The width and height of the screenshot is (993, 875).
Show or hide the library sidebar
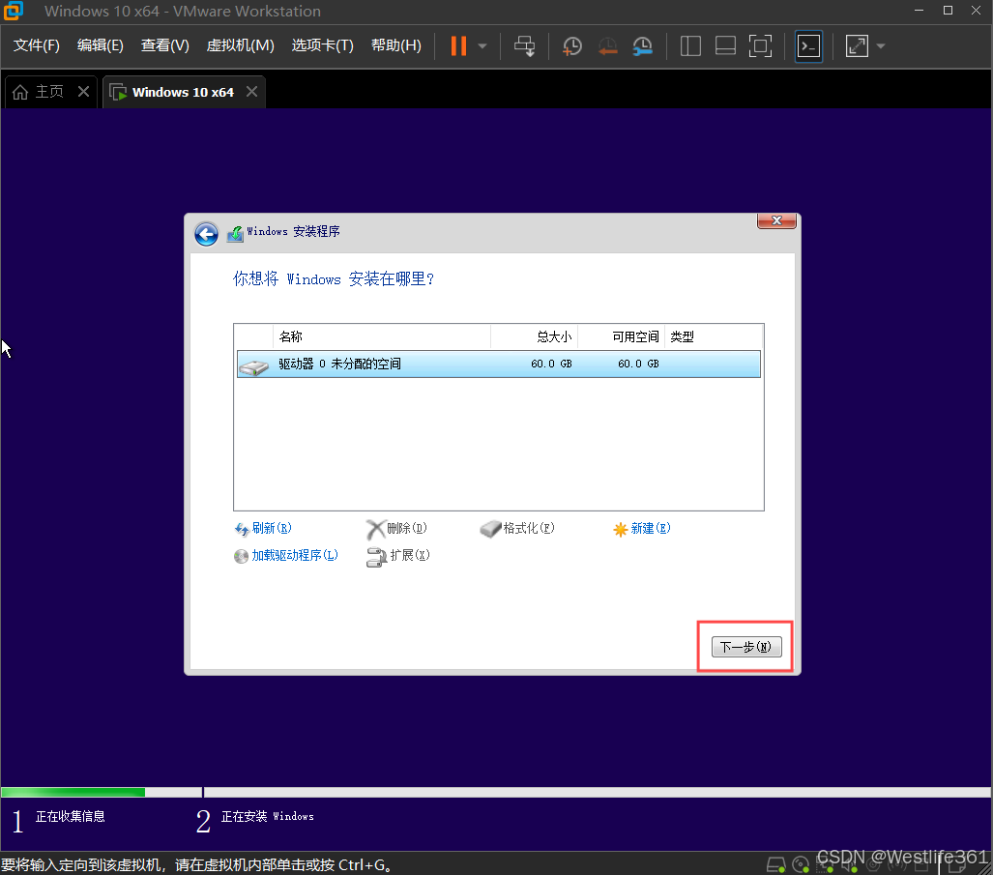(690, 45)
